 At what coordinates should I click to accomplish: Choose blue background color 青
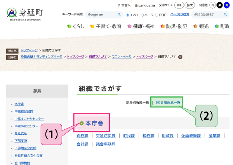(227, 5)
